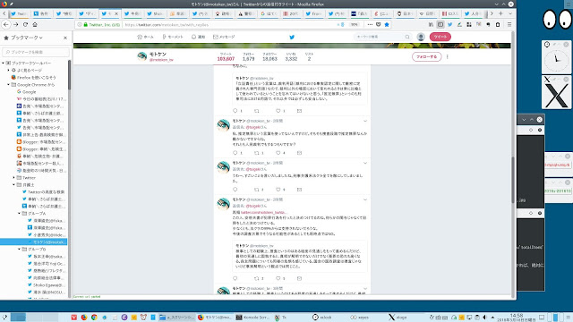Open Twitter モーメント navigation link
This screenshot has width=573, height=322.
pyautogui.click(x=173, y=37)
